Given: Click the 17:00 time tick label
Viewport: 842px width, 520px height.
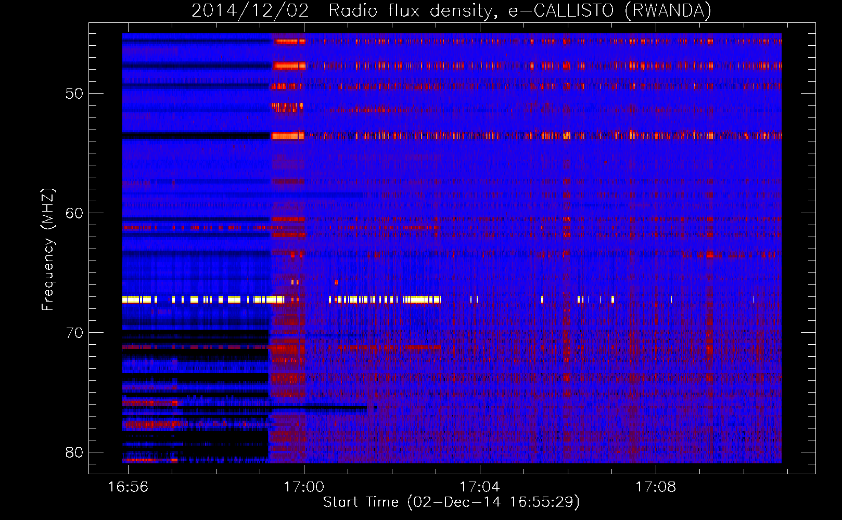Looking at the screenshot, I should (304, 487).
